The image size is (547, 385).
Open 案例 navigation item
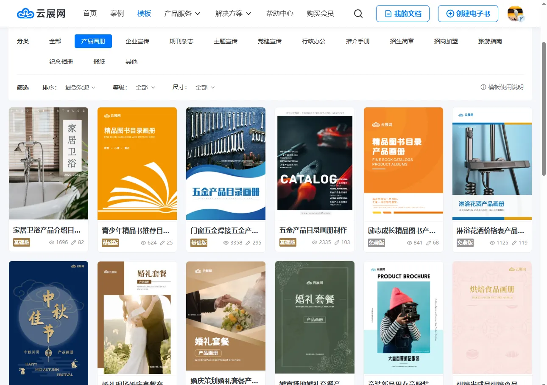point(117,14)
